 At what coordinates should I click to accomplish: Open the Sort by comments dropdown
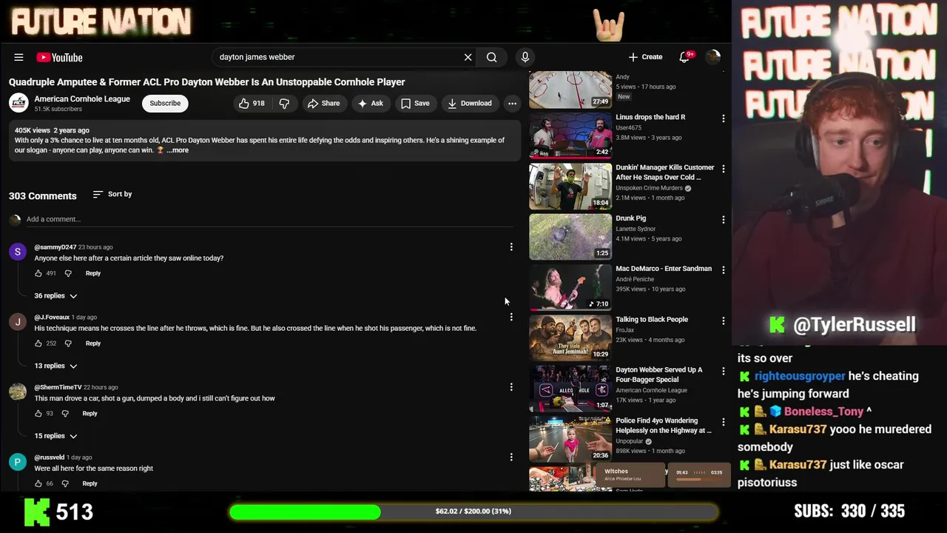pos(112,194)
